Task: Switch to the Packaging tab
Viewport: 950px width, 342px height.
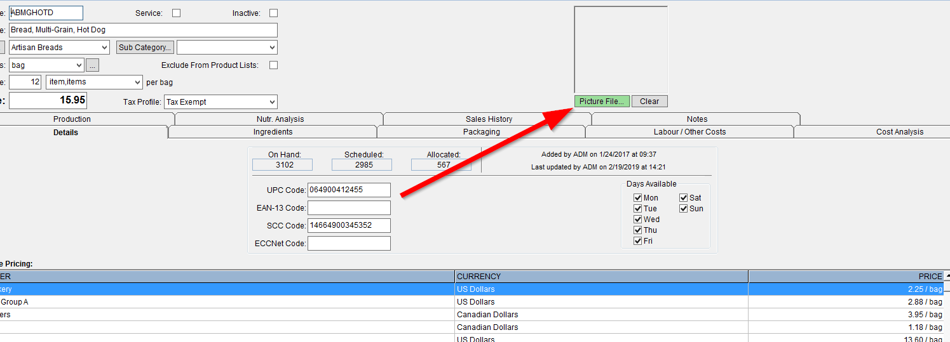Action: [481, 132]
